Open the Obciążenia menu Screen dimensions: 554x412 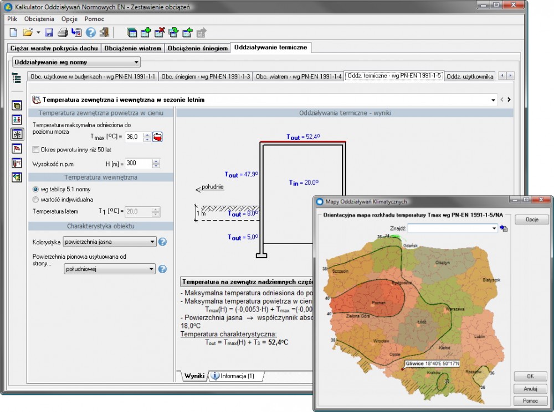tap(39, 19)
